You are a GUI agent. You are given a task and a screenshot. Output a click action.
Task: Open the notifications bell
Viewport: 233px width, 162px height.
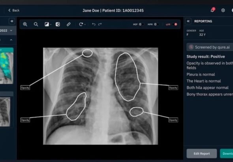[212, 10]
